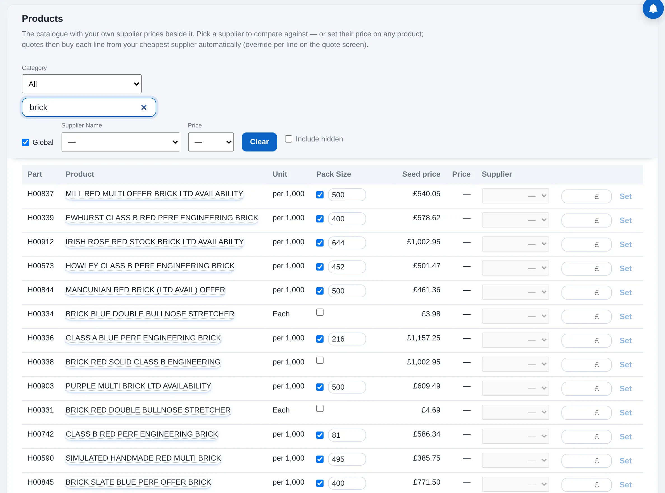665x493 pixels.
Task: Open supplier dropdown for MILL RED MULTI row
Action: pos(515,196)
